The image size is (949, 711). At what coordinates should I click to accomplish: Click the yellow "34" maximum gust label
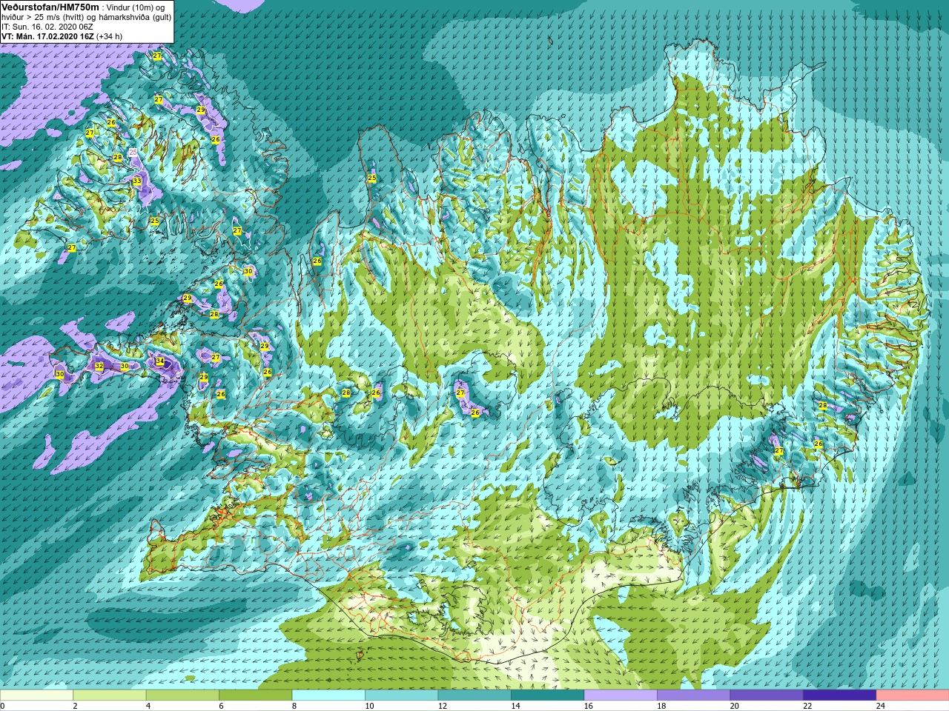[160, 361]
